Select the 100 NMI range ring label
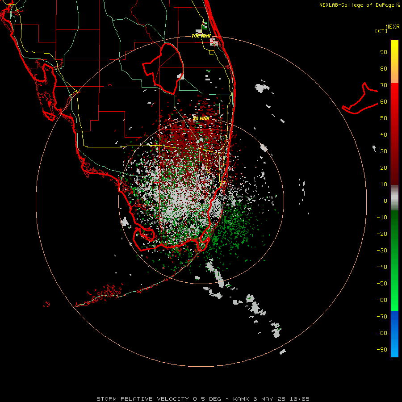The image size is (402, 402). point(201,36)
